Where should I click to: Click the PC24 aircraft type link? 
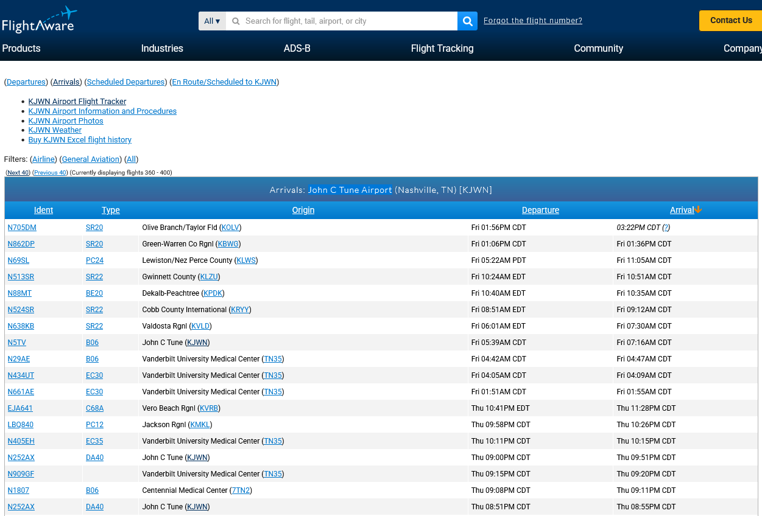click(94, 260)
